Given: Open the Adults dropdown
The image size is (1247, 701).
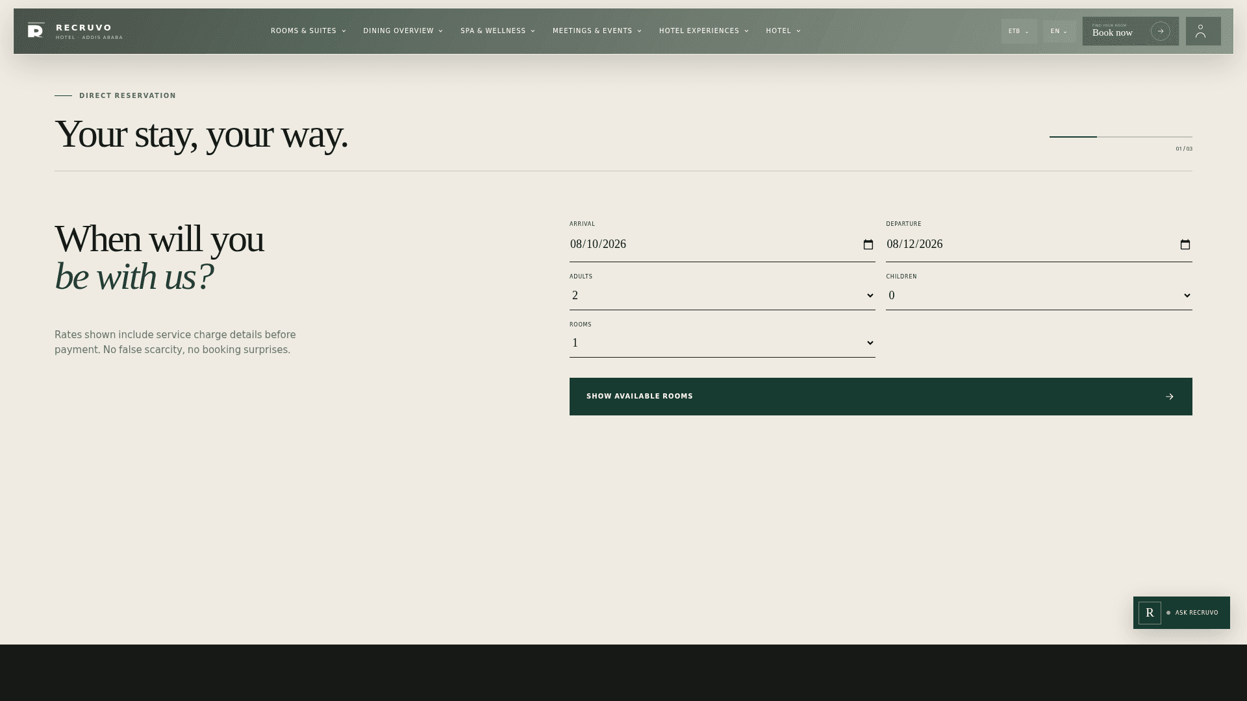Looking at the screenshot, I should tap(722, 295).
